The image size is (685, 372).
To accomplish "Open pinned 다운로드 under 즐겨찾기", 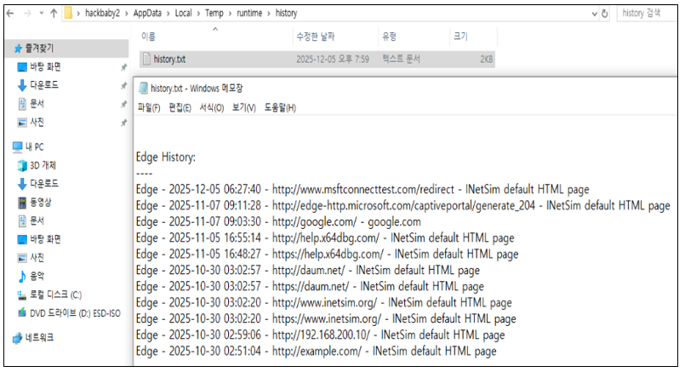I will pyautogui.click(x=43, y=85).
